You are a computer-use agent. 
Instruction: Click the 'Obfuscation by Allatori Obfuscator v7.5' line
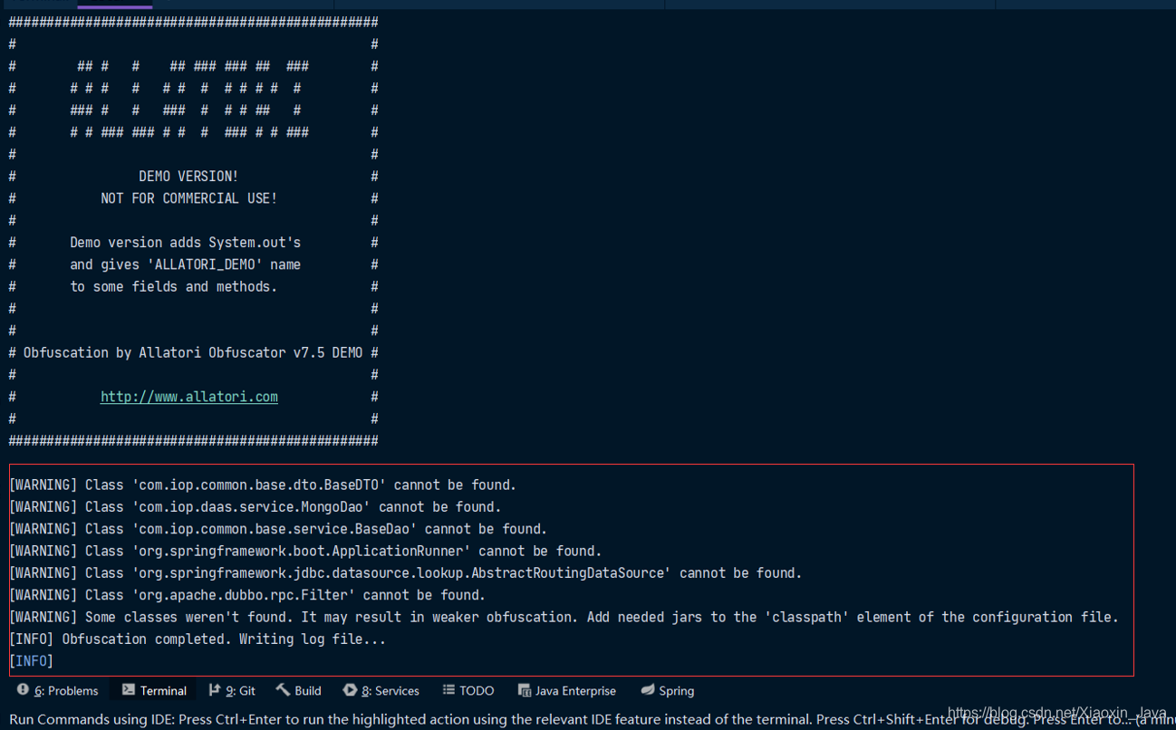(x=193, y=352)
